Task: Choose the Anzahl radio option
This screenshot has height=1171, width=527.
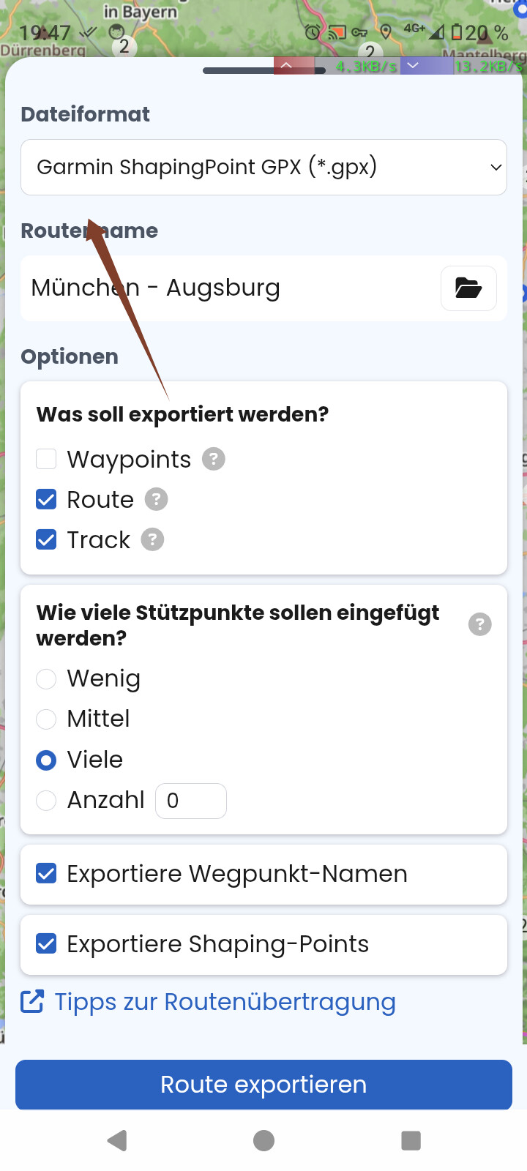Action: [46, 801]
